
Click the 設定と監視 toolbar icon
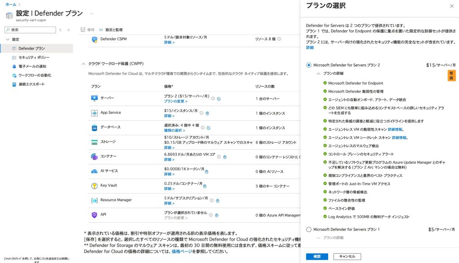[101, 30]
